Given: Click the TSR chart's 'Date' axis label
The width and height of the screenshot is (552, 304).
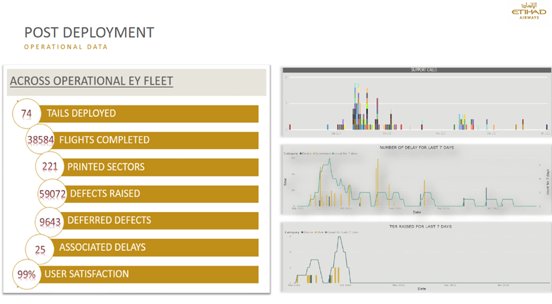Looking at the screenshot, I should [x=422, y=289].
